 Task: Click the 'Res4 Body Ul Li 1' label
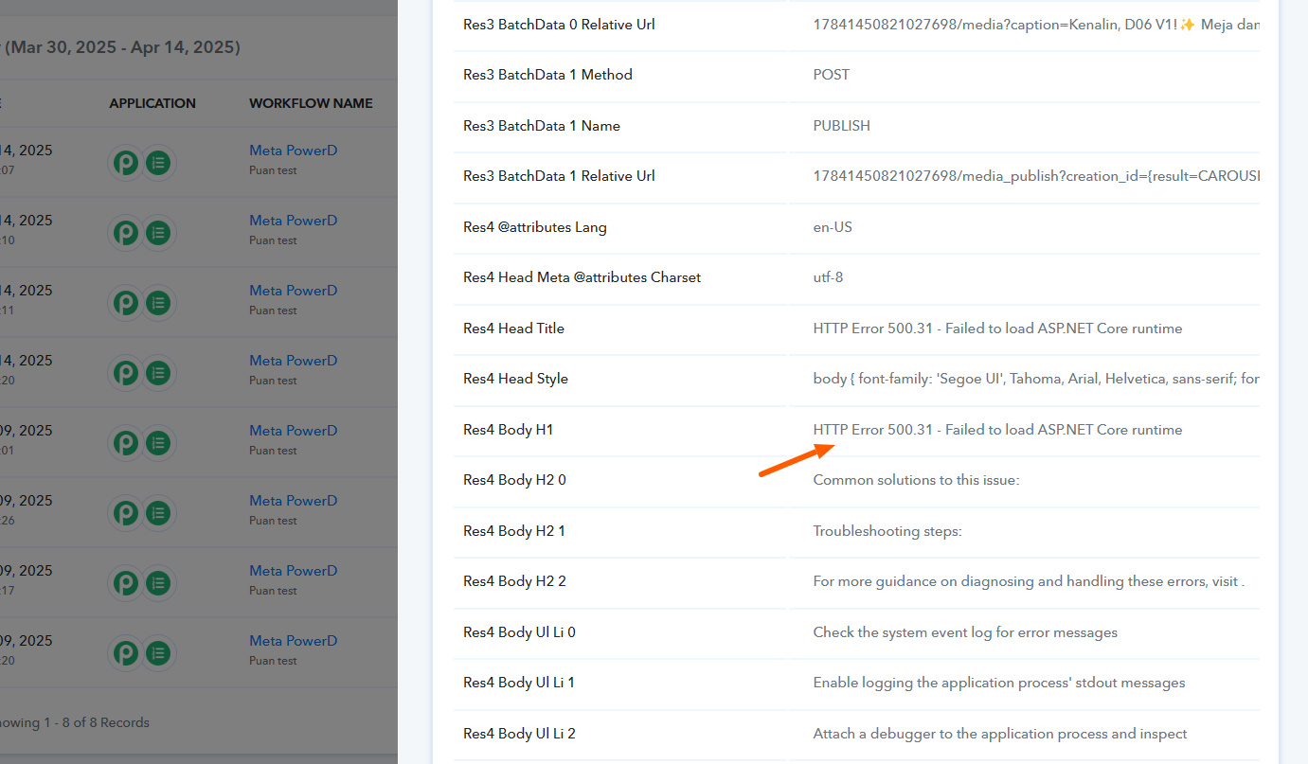point(519,683)
